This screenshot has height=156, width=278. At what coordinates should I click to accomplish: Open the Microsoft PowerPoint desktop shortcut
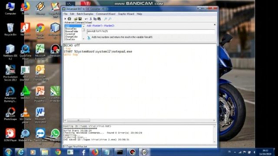tap(40, 94)
